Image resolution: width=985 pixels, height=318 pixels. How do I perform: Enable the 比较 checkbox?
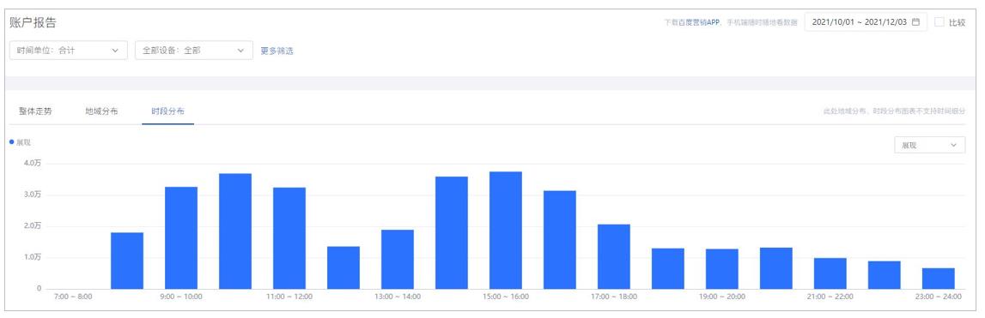point(939,22)
